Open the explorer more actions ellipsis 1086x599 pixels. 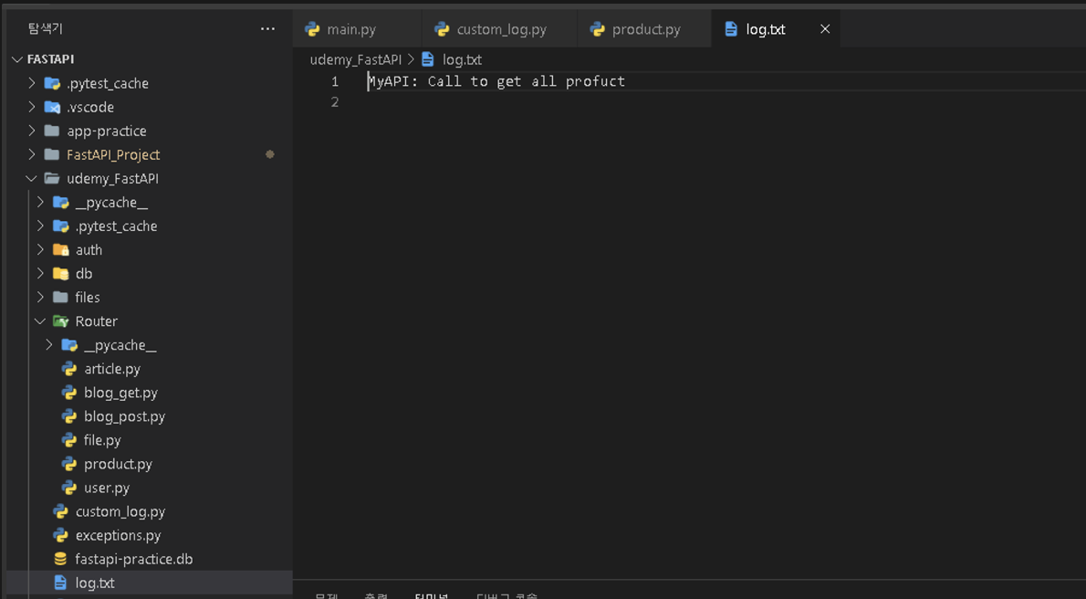267,29
